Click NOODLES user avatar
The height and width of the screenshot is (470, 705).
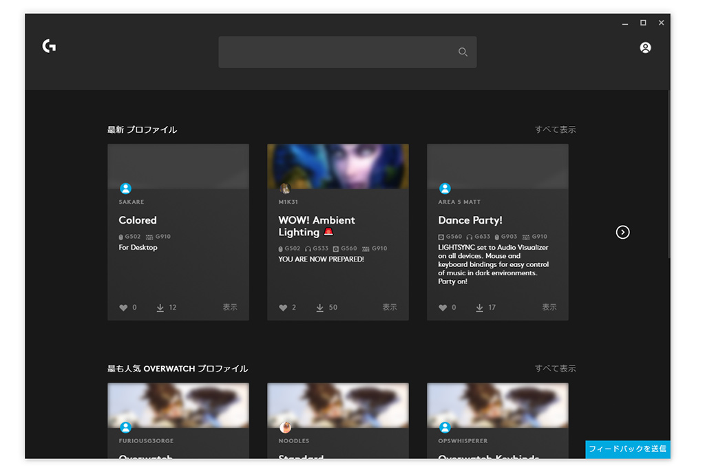(x=285, y=427)
